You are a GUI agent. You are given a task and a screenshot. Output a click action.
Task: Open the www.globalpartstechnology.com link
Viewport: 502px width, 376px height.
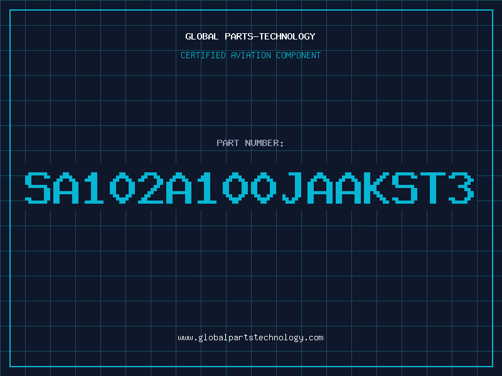point(250,338)
